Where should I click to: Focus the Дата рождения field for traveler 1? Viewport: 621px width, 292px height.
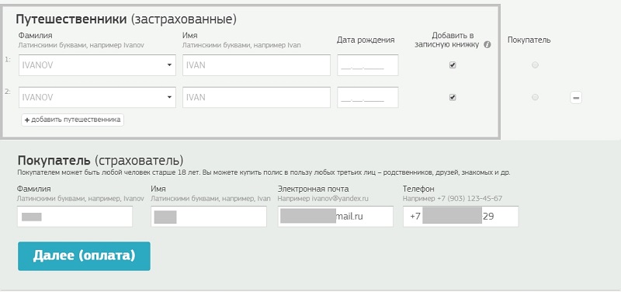tap(367, 65)
